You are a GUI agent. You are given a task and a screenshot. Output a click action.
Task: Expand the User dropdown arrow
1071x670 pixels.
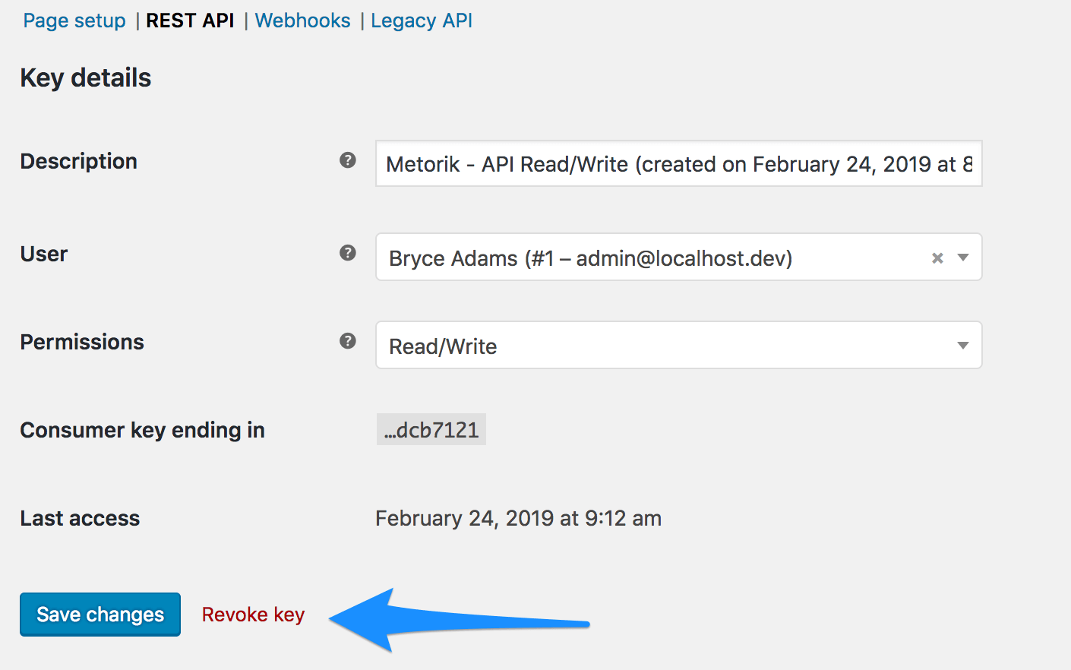[x=963, y=258]
